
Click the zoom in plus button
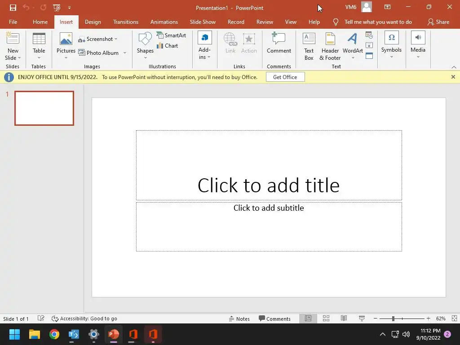(x=428, y=318)
